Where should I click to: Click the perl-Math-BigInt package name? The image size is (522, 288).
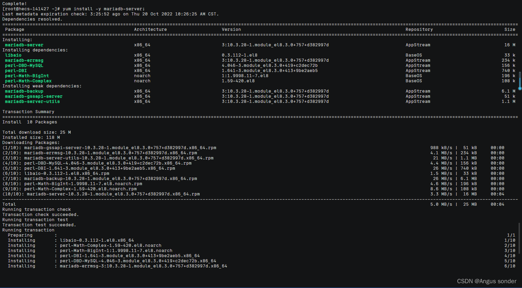[26, 76]
